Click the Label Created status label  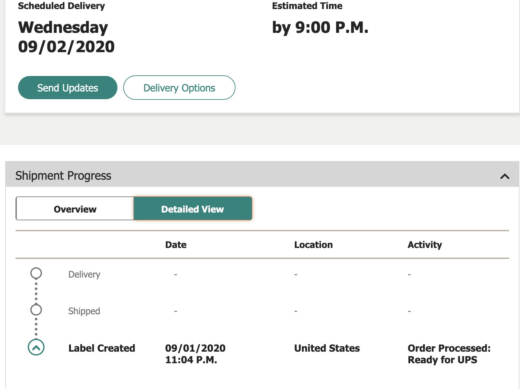coord(102,348)
